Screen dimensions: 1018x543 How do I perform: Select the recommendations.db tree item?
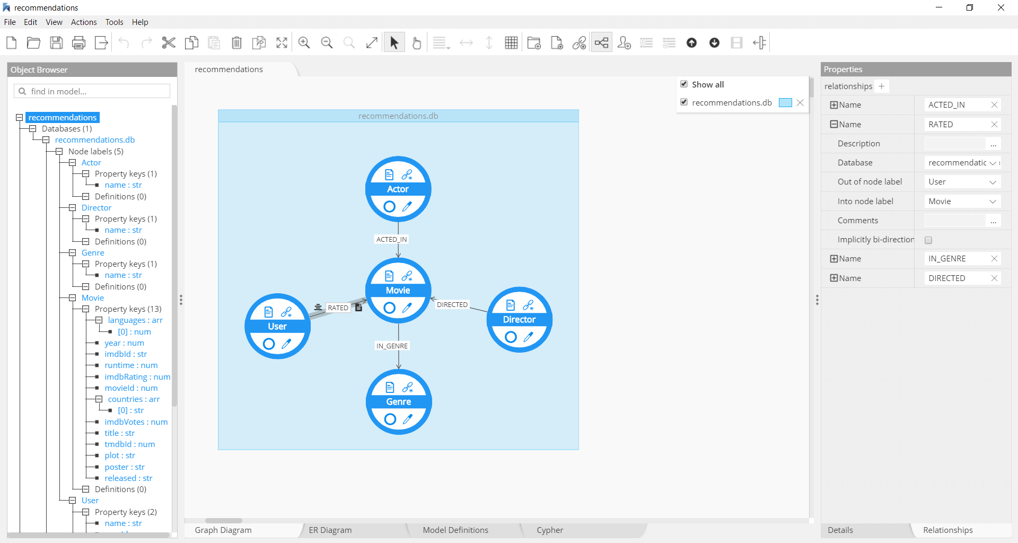pos(95,140)
